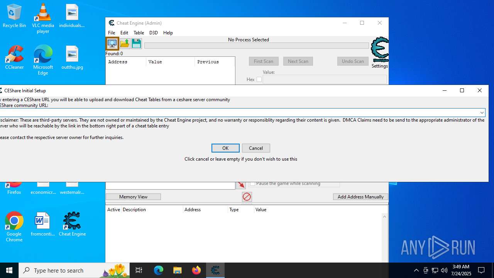The width and height of the screenshot is (494, 278).
Task: Click the taskbar clock showing 3:49 AM
Action: 461,270
